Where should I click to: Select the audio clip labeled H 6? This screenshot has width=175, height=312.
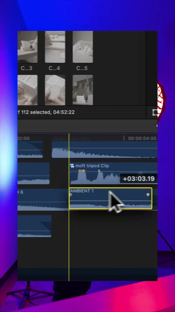click(x=43, y=200)
